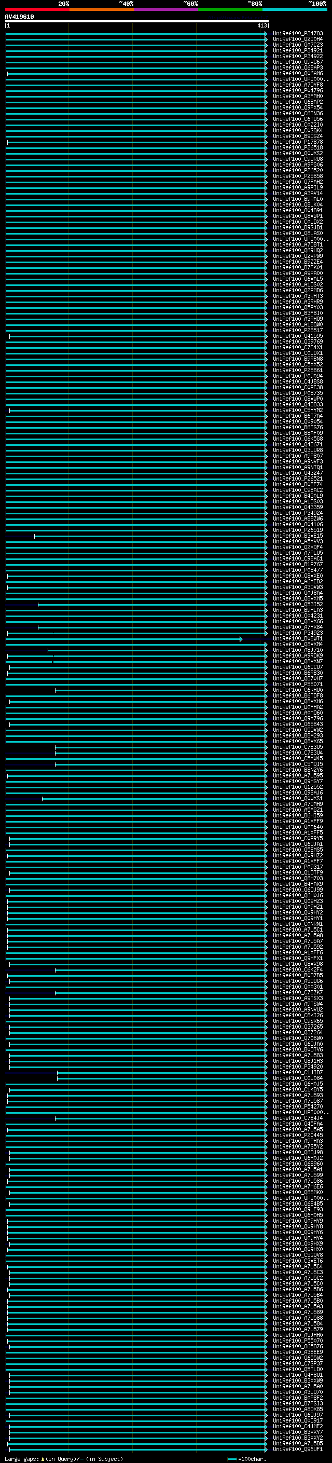Select UniRef100_Q53I52 label
Viewport: 332px width, 1463px height.
pos(298,604)
